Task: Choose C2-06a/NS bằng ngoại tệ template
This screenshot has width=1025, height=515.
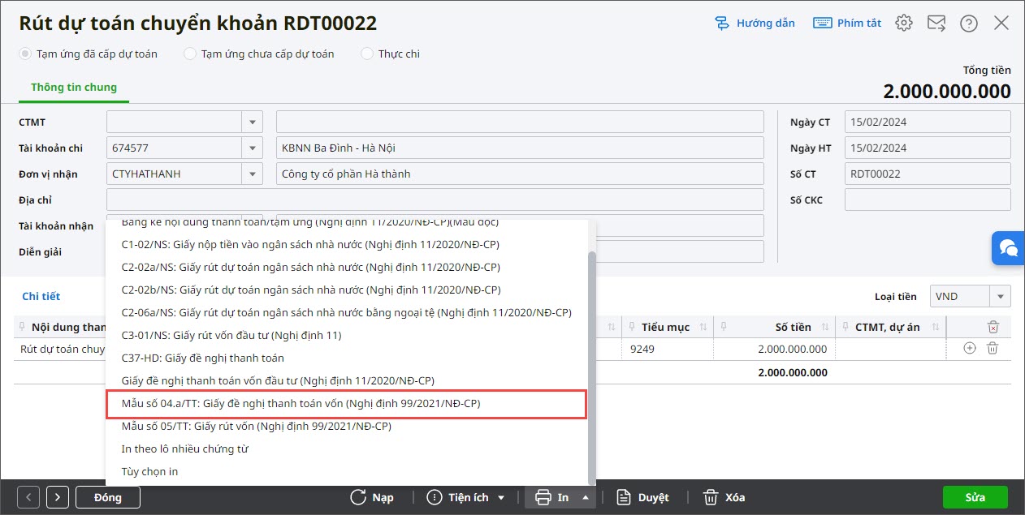Action: [347, 312]
